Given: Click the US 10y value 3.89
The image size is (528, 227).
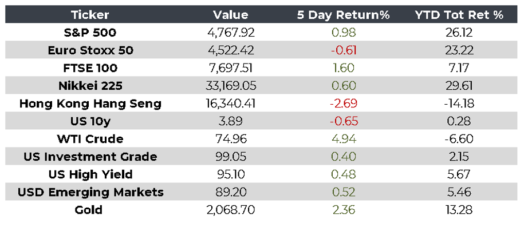Looking at the screenshot, I should click(231, 121).
